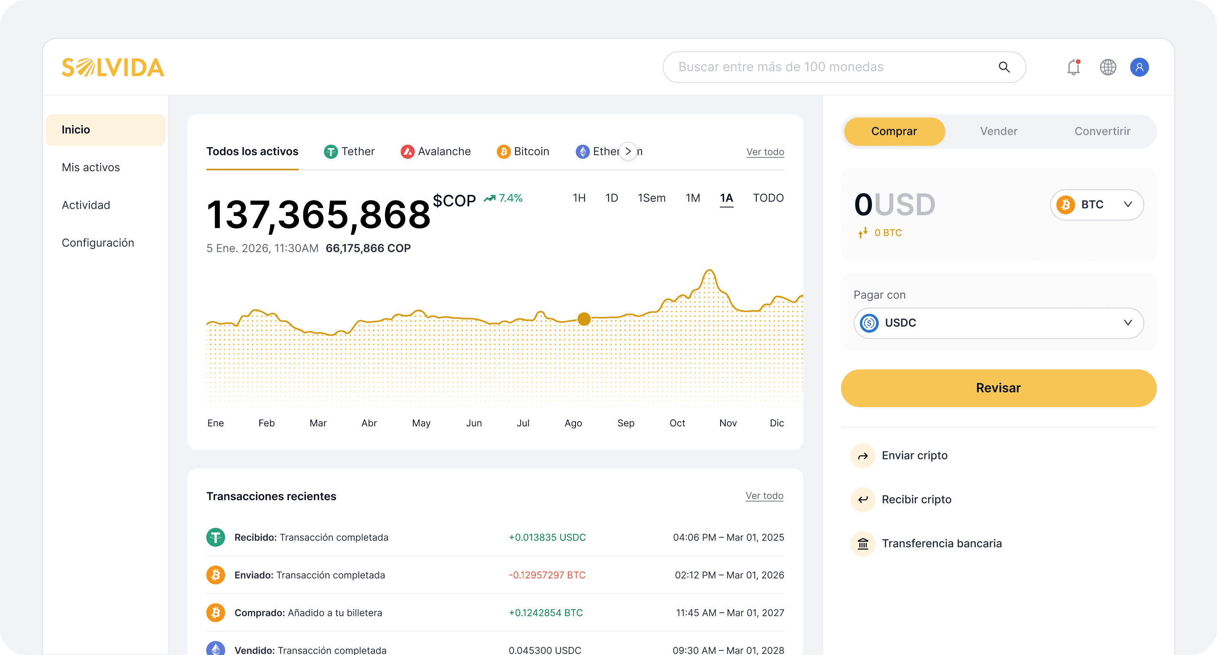Image resolution: width=1217 pixels, height=655 pixels.
Task: Open Ver todo for recent transactions
Action: click(x=764, y=496)
